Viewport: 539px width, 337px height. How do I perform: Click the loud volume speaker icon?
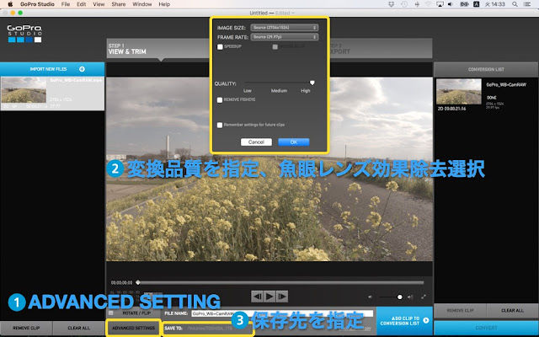(410, 297)
